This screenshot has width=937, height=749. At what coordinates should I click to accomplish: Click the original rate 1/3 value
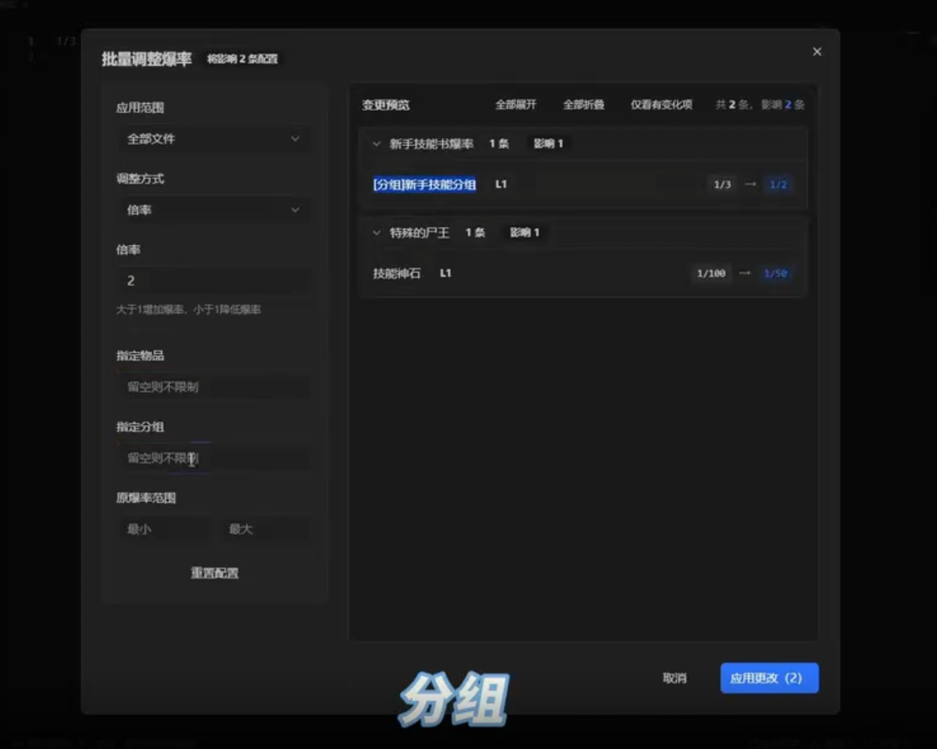coord(722,184)
